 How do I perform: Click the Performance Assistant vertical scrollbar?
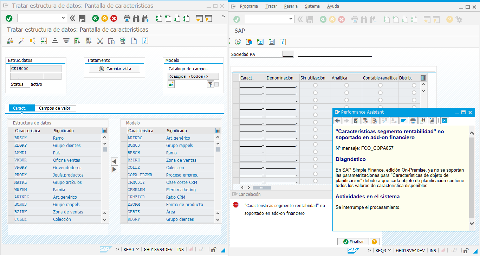coord(472,178)
